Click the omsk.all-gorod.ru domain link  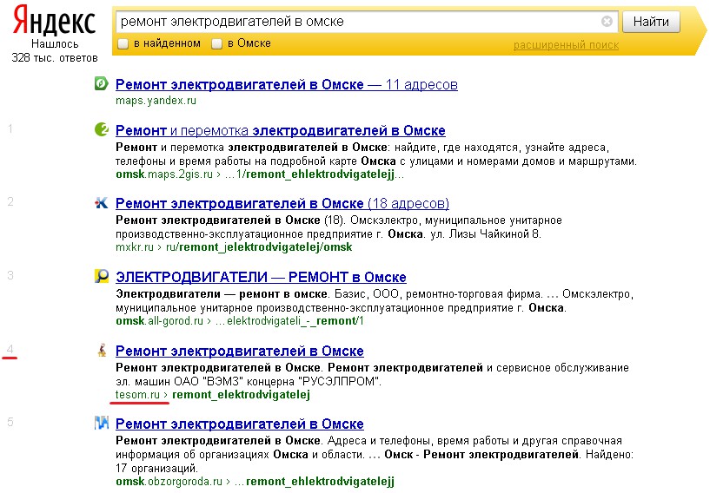pos(159,320)
